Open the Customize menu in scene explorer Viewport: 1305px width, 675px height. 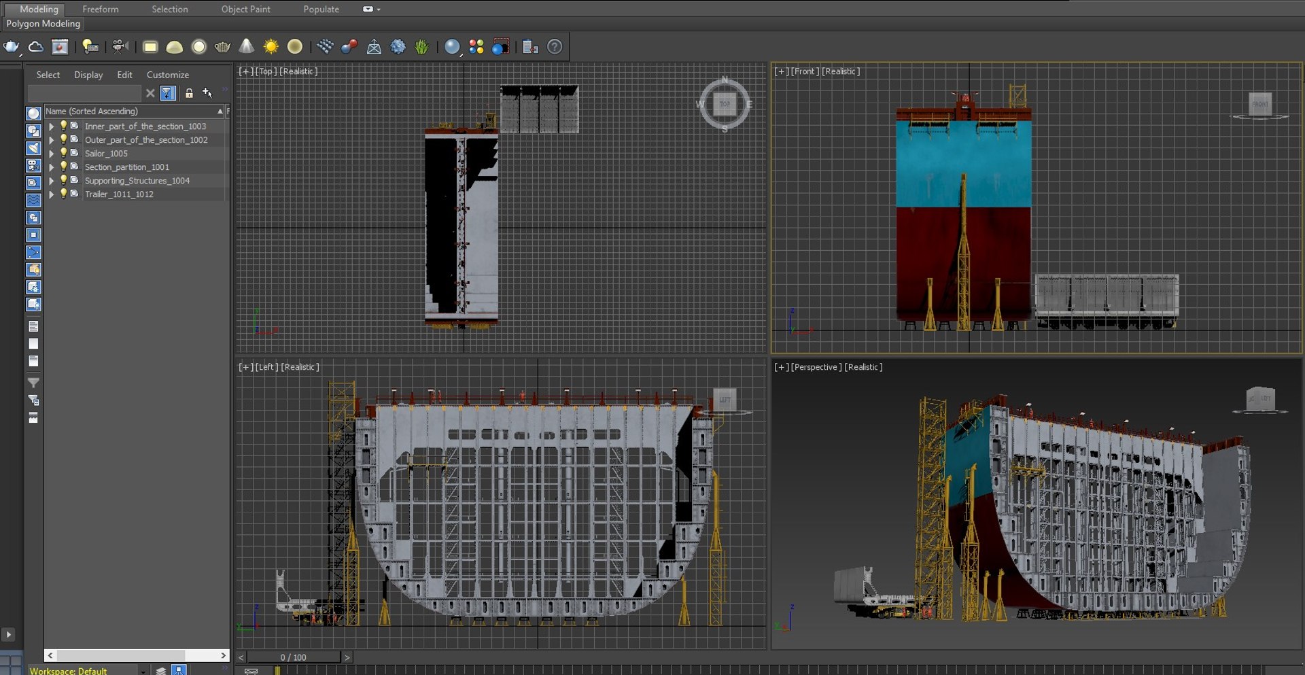click(x=168, y=75)
